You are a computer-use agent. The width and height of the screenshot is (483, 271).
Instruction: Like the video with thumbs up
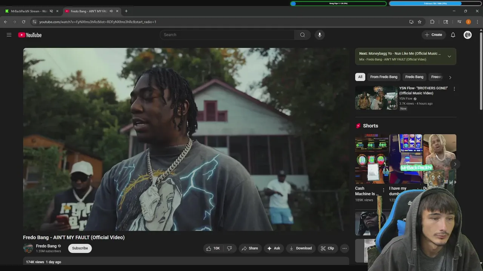[x=213, y=248]
